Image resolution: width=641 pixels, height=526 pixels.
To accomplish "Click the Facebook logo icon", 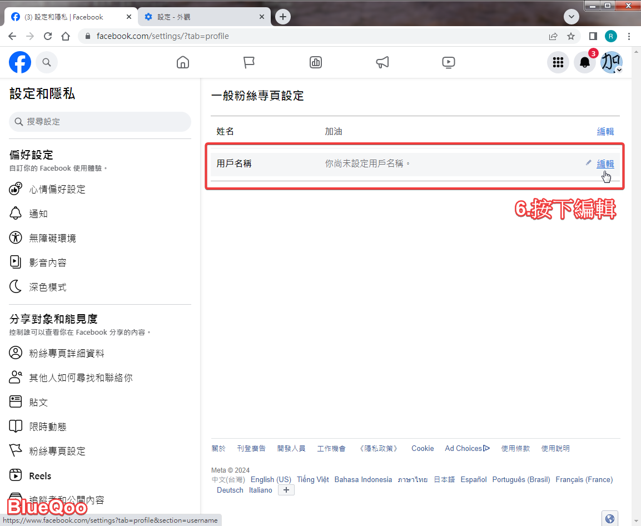I will (x=20, y=62).
